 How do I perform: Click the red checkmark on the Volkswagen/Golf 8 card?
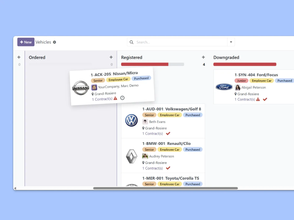click(168, 133)
